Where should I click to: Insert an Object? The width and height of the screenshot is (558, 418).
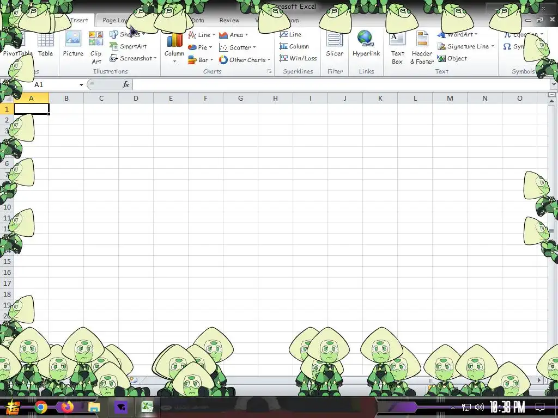[x=452, y=58]
